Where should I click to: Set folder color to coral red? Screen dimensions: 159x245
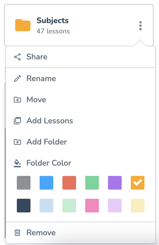[x=69, y=183]
